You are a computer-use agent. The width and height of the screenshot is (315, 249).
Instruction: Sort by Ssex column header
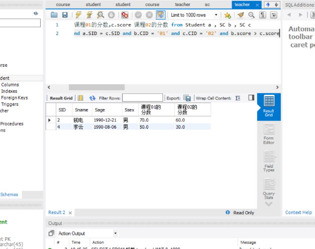pyautogui.click(x=130, y=109)
